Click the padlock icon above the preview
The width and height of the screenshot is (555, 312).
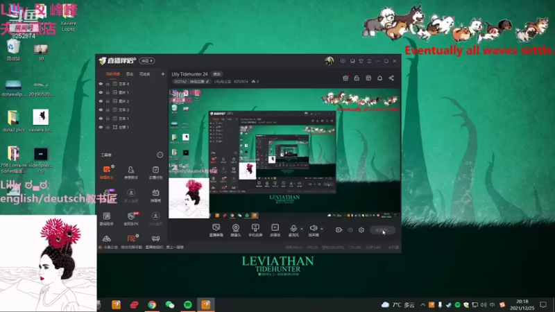[x=357, y=78]
